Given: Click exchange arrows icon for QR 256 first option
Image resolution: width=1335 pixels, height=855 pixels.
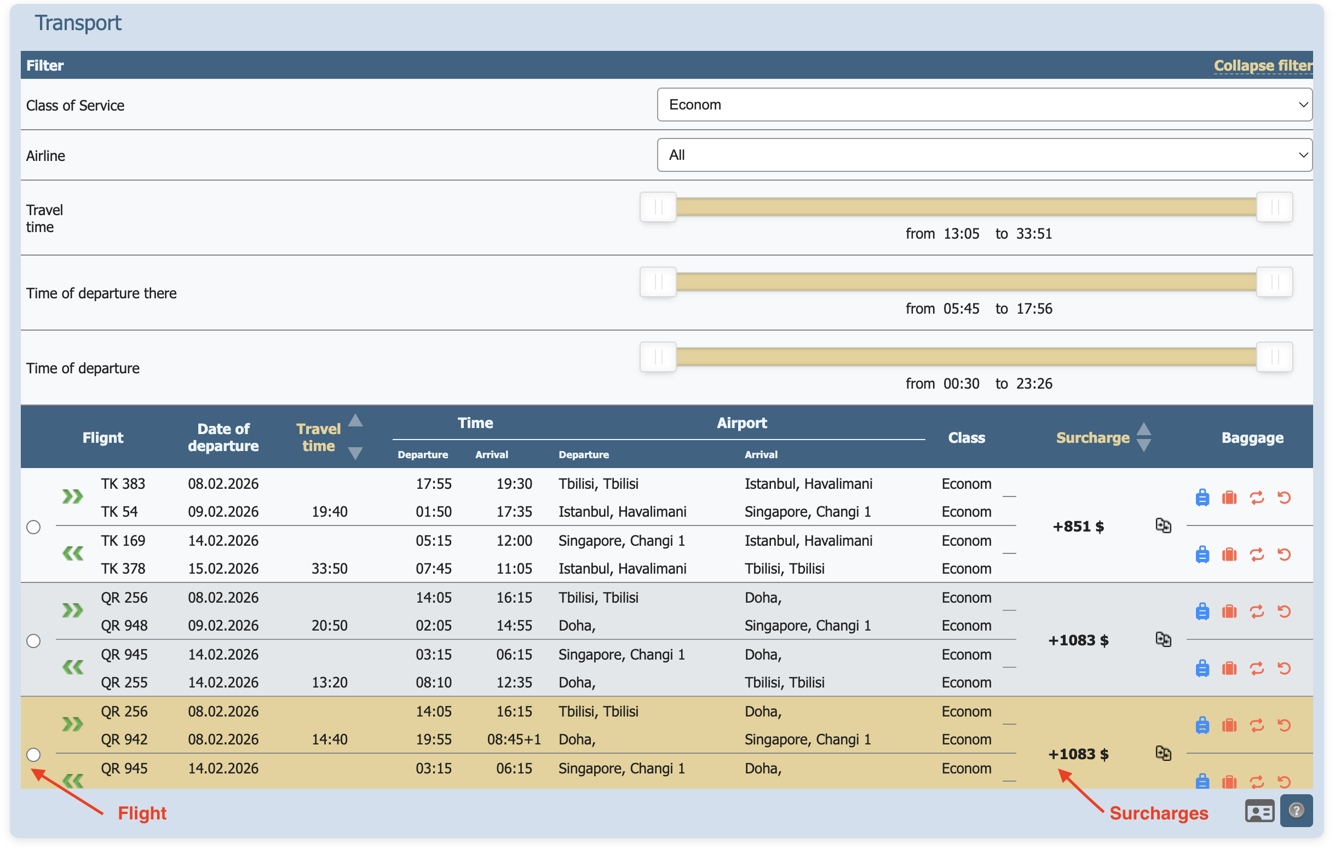Looking at the screenshot, I should point(1256,611).
